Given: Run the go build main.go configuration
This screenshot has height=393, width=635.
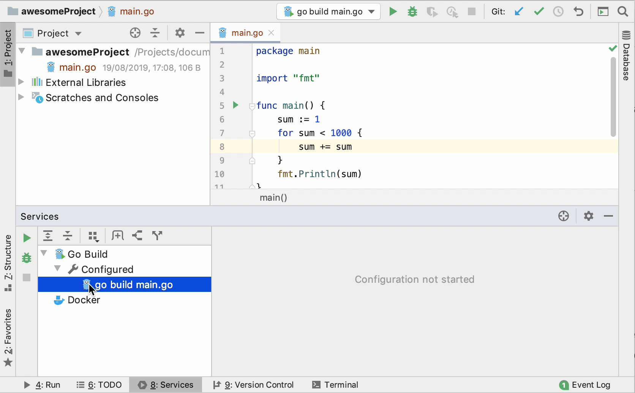Looking at the screenshot, I should point(393,11).
